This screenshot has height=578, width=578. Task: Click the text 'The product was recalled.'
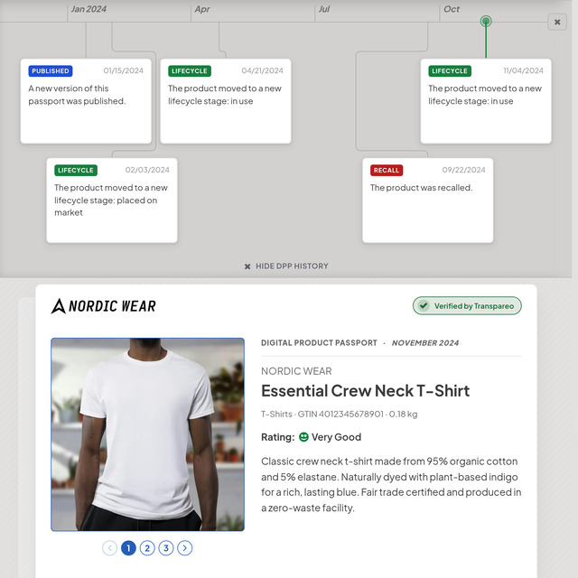422,188
